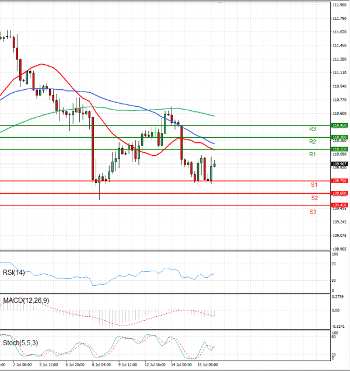Image resolution: width=350 pixels, height=371 pixels.
Task: Click the 111.450 price scale value
Action: click(x=339, y=45)
